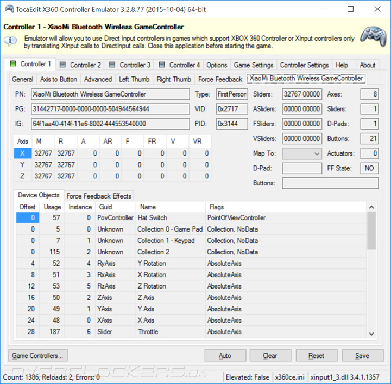Image resolution: width=391 pixels, height=384 pixels.
Task: Select the Z axis row header
Action: pyautogui.click(x=23, y=176)
